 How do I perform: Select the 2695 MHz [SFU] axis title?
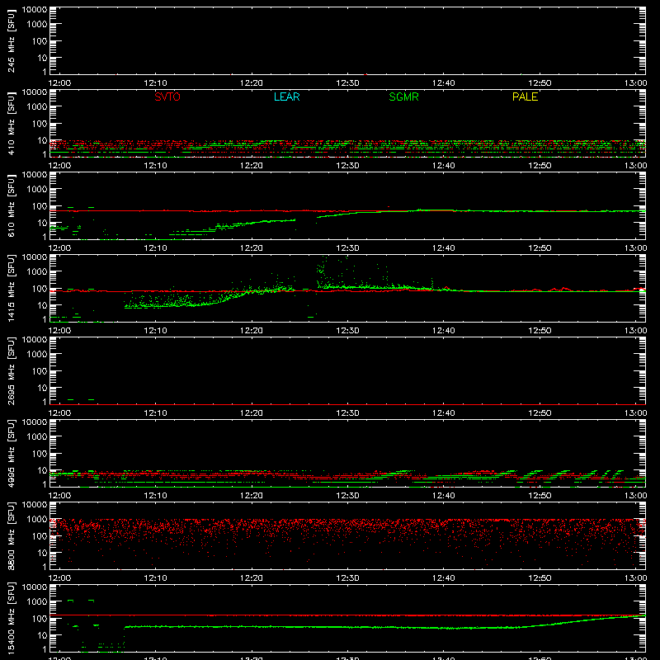coord(11,370)
